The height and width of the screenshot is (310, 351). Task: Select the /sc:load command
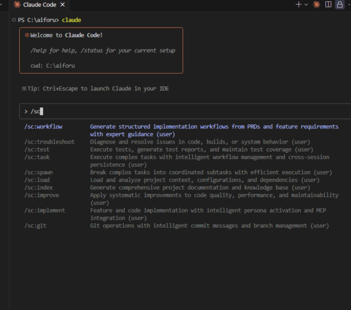(37, 180)
